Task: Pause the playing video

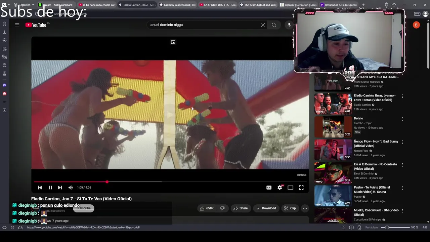Action: [50, 188]
